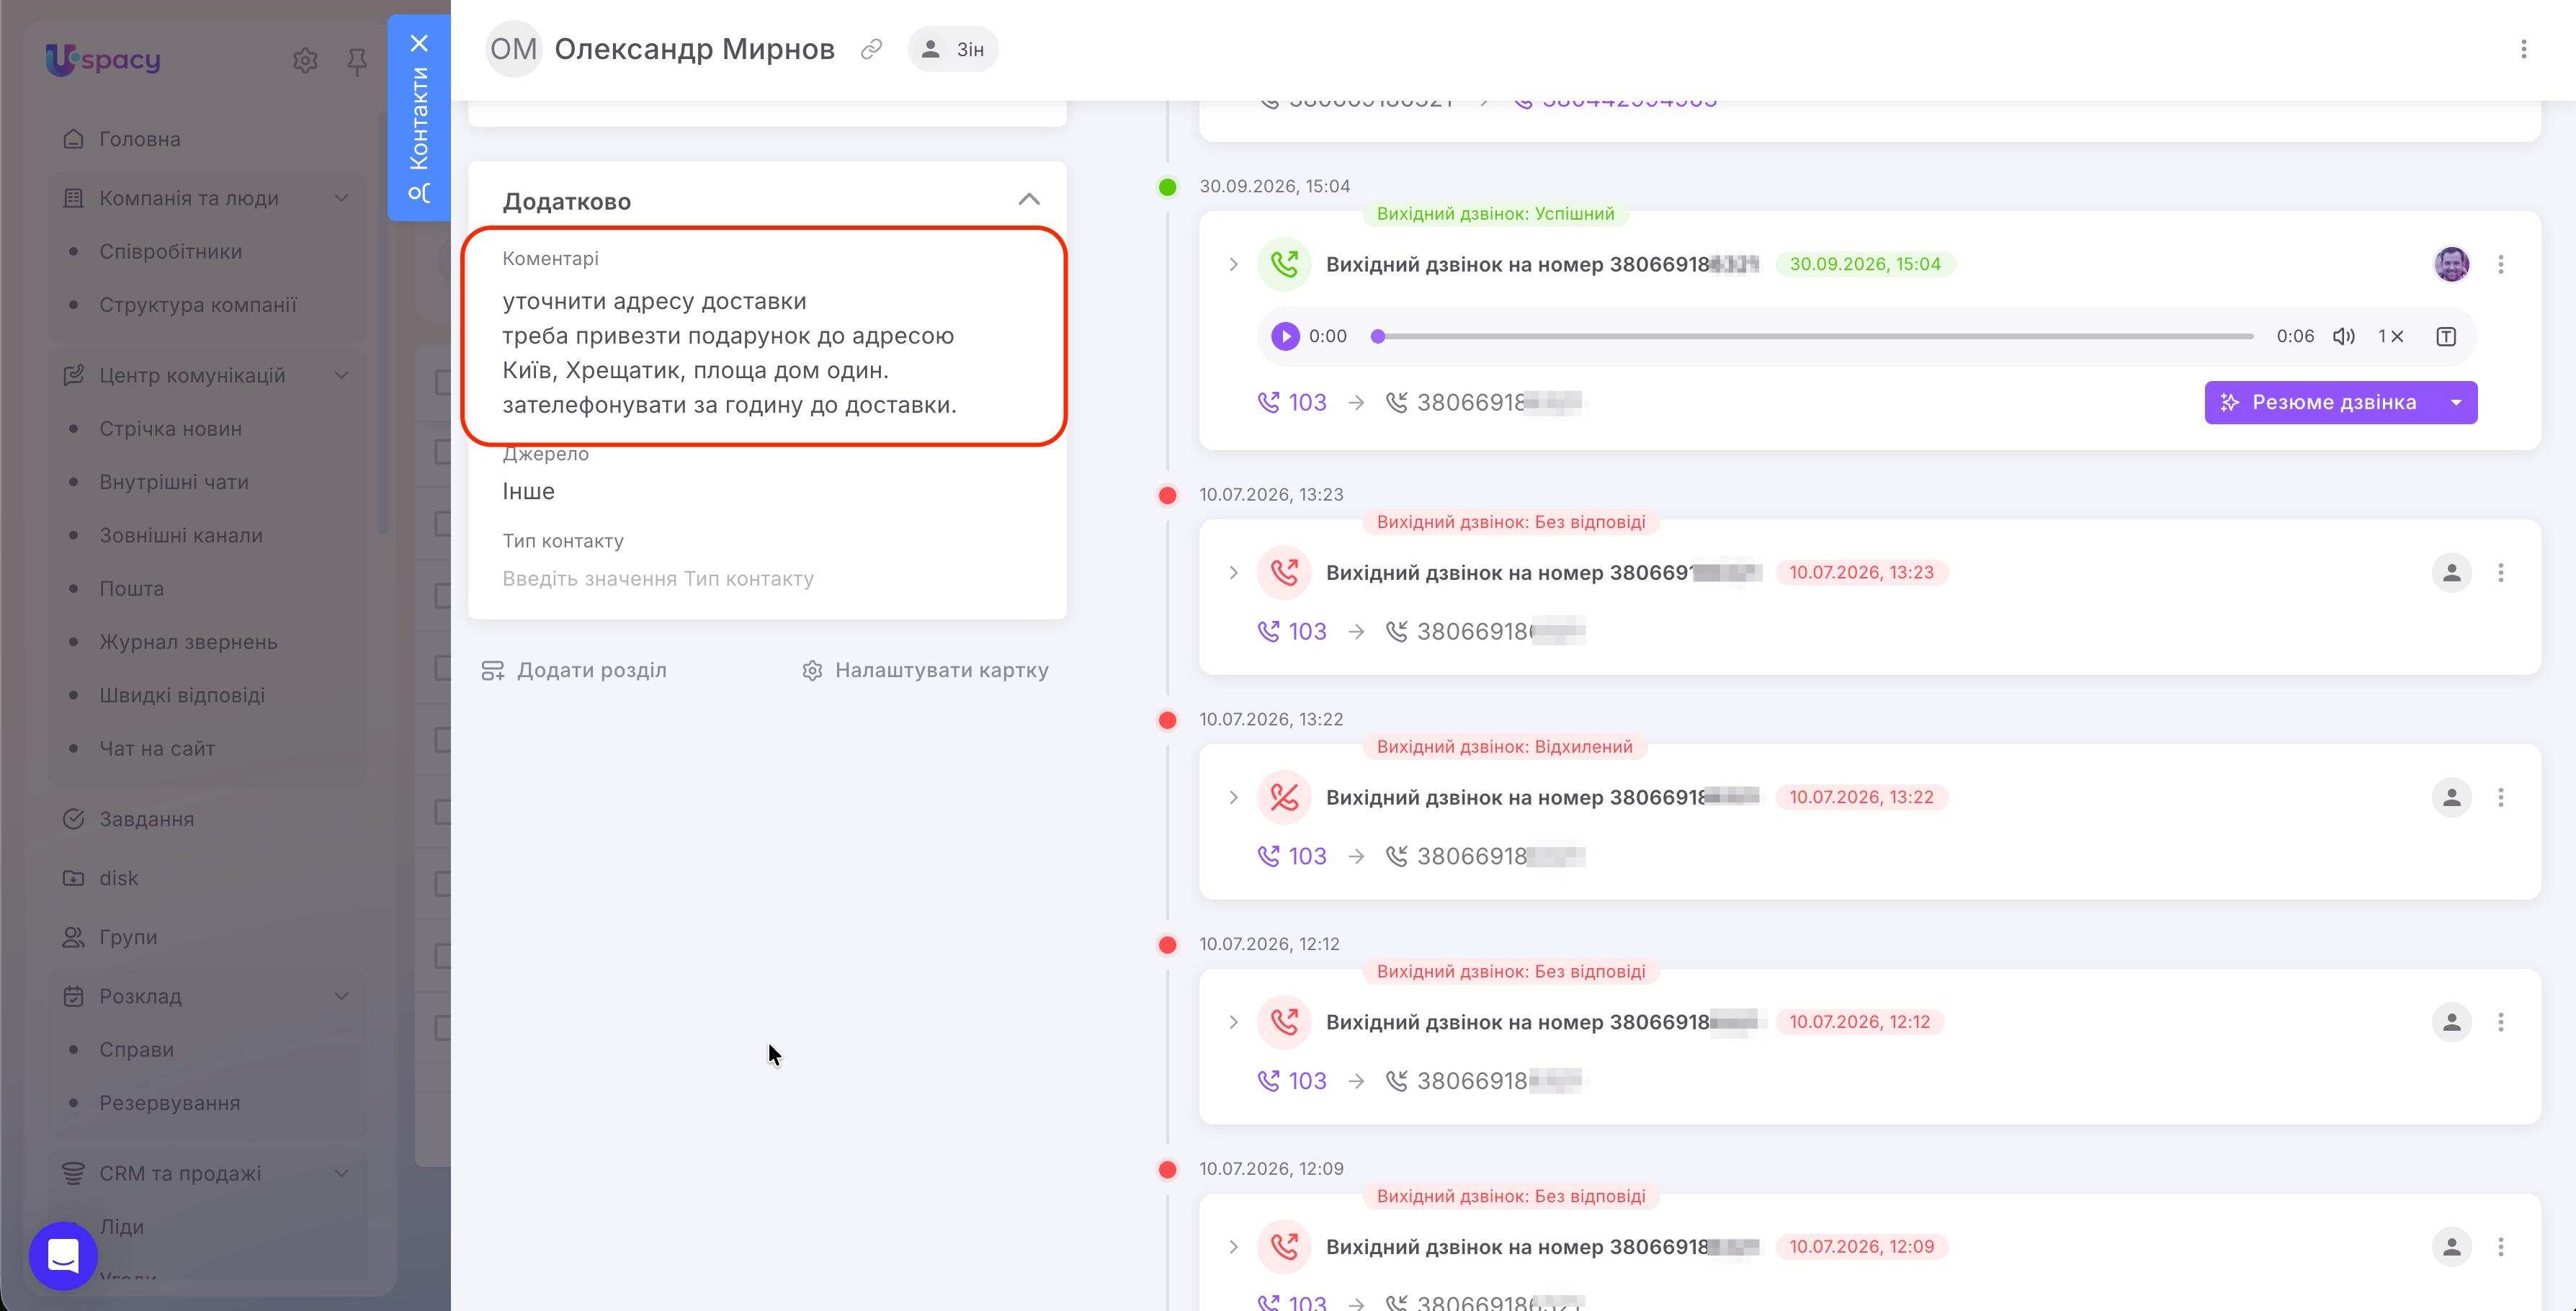Open Налаштувати картку
This screenshot has width=2576, height=1311.
click(x=925, y=670)
